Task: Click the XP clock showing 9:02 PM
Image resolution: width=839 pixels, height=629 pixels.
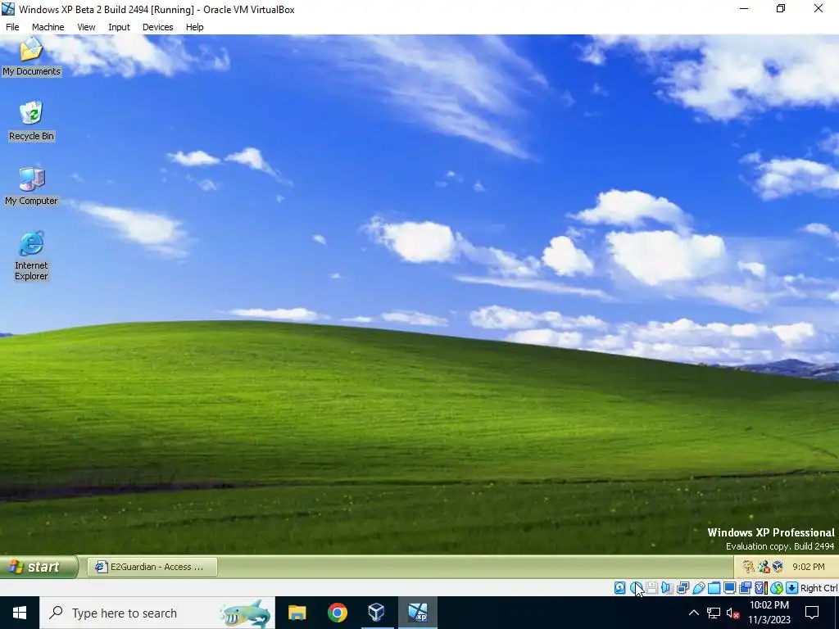Action: point(808,567)
